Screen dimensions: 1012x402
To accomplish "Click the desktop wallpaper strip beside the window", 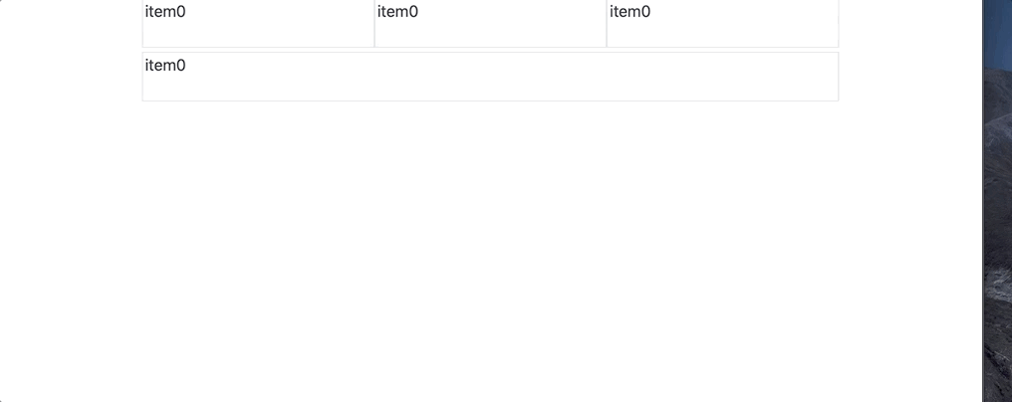I will 998,199.
